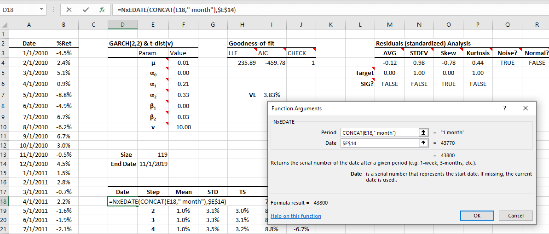Click the Cancel formula X icon

click(x=69, y=10)
